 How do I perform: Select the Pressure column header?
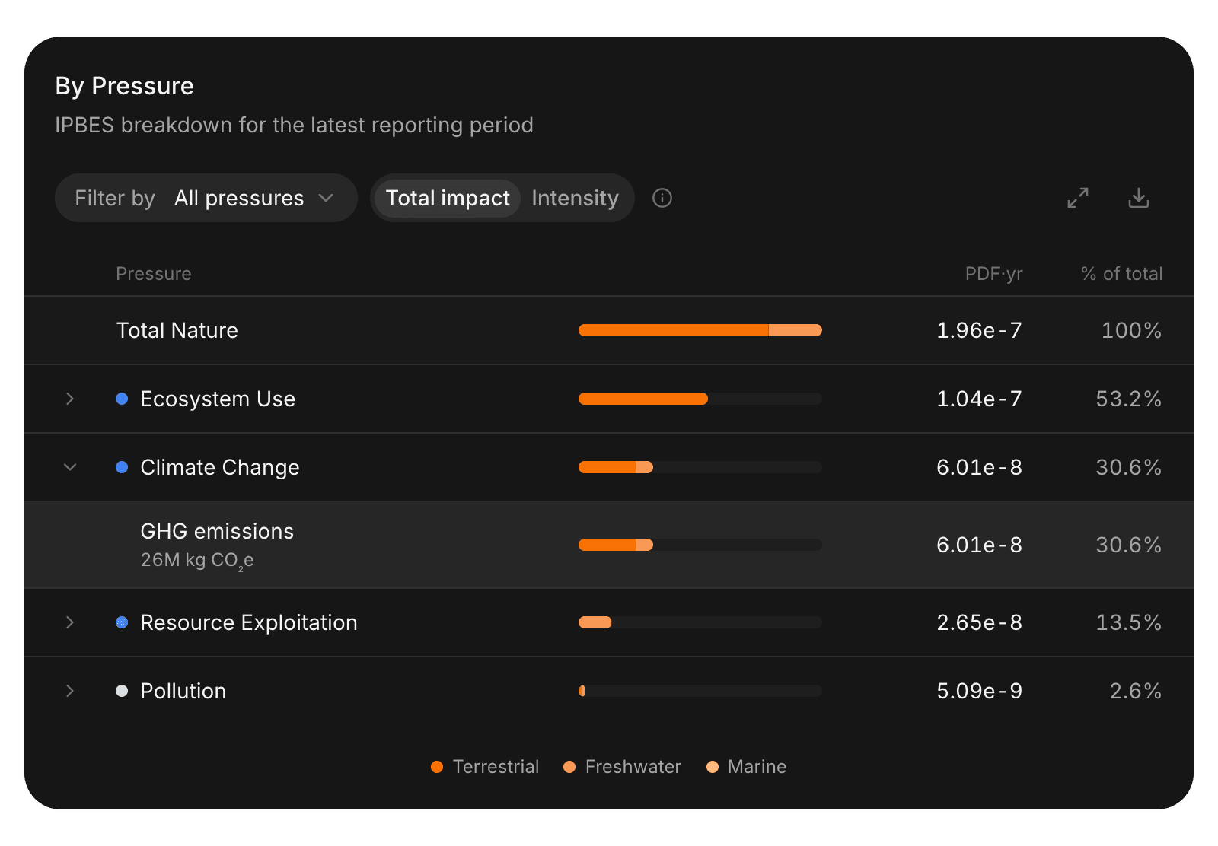154,274
